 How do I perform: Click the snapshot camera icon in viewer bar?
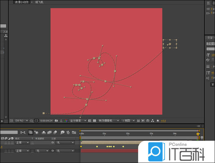pos(56,121)
